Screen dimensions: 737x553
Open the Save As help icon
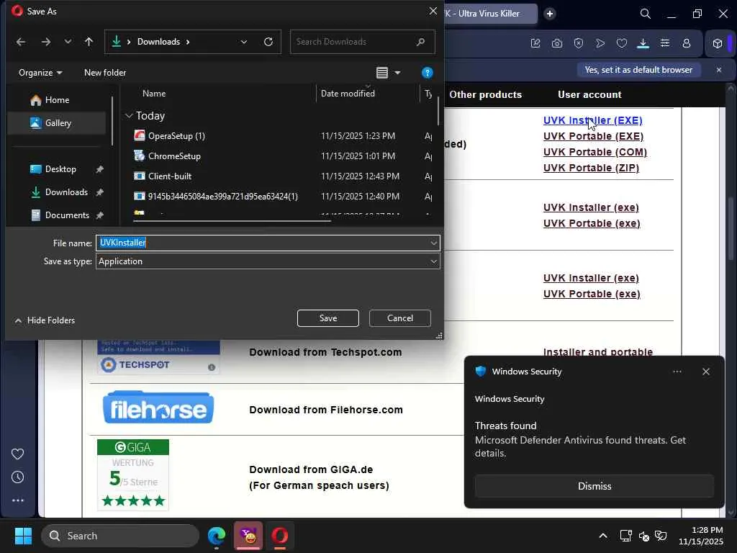pyautogui.click(x=427, y=73)
